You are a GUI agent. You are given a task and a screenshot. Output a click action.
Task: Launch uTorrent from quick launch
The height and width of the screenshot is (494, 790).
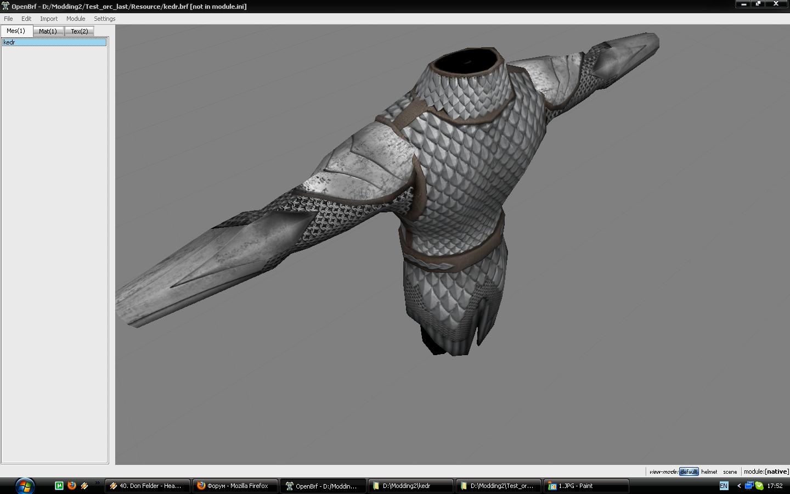(59, 486)
